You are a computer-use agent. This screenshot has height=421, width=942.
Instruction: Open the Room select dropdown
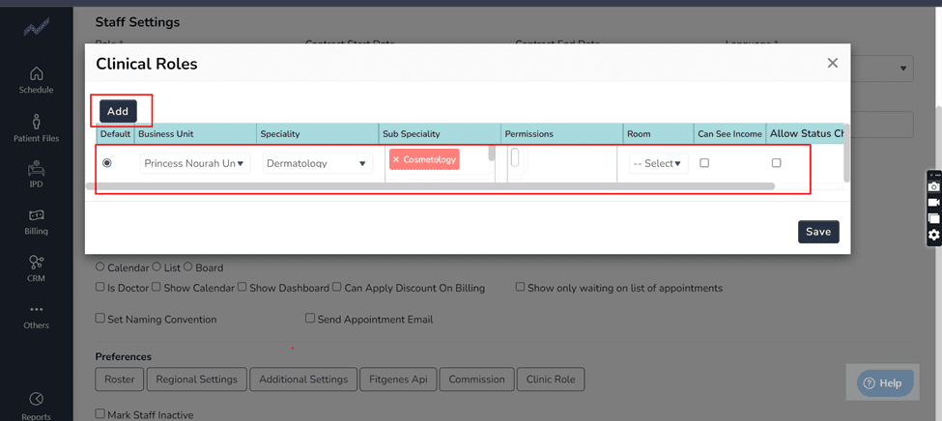[x=657, y=164]
